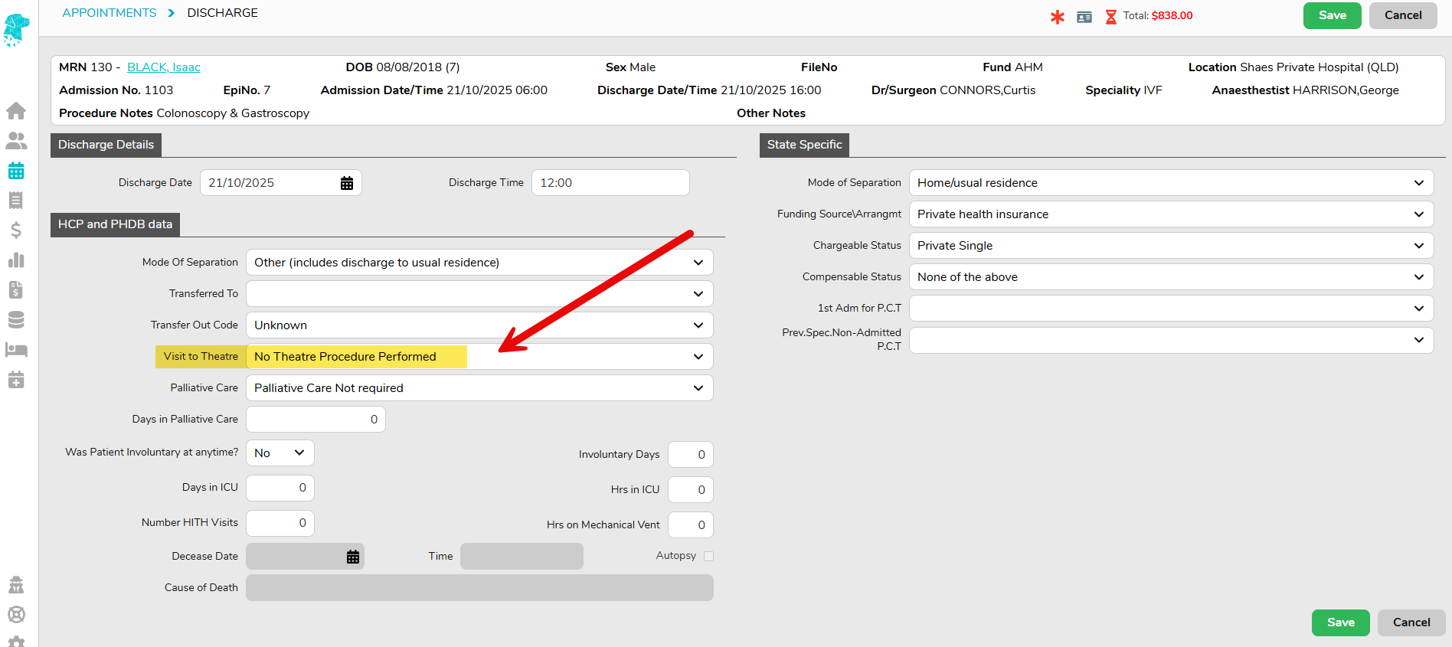This screenshot has height=647, width=1452.
Task: Click the red asterisk icon in header
Action: click(1057, 17)
